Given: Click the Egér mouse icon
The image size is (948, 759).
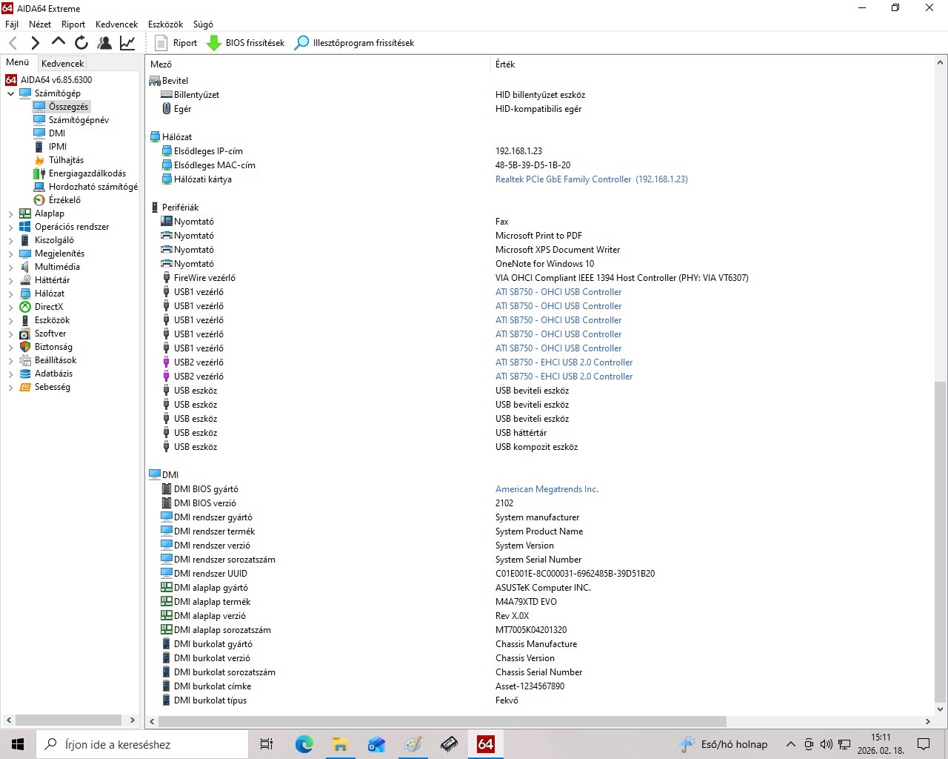Looking at the screenshot, I should click(167, 109).
